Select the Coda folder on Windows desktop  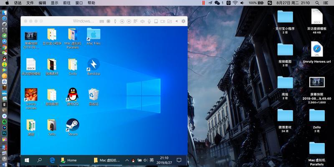click(x=73, y=67)
